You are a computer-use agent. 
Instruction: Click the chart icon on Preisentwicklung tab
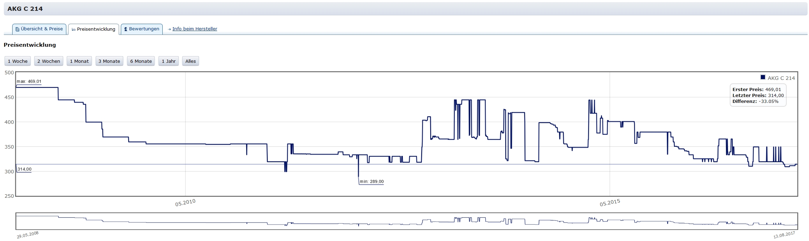[x=74, y=29]
